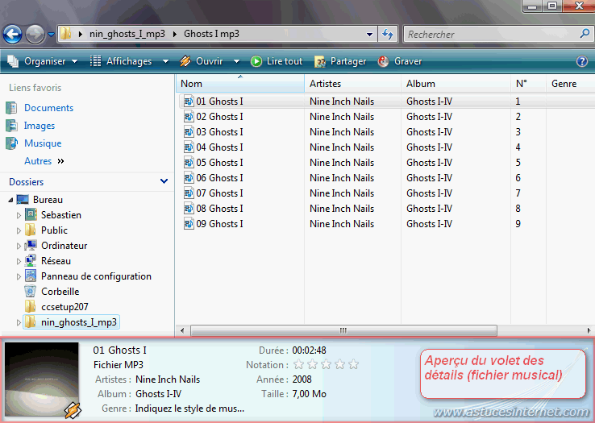Click the scrollbar right arrow
Viewport: 595px width, 423px height.
pos(589,331)
